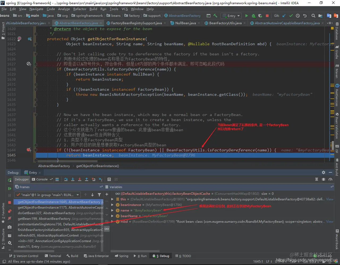340x265 pixels.
Task: Stop the debug session red square
Action: click(x=10, y=202)
